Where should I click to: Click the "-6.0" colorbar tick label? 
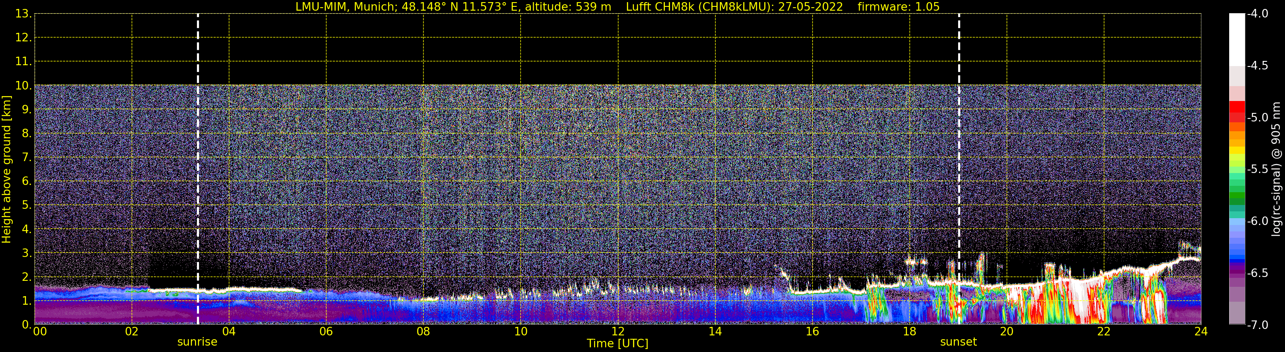[x=1257, y=221]
